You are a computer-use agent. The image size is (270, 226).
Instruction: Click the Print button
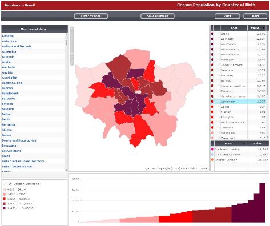(227, 16)
